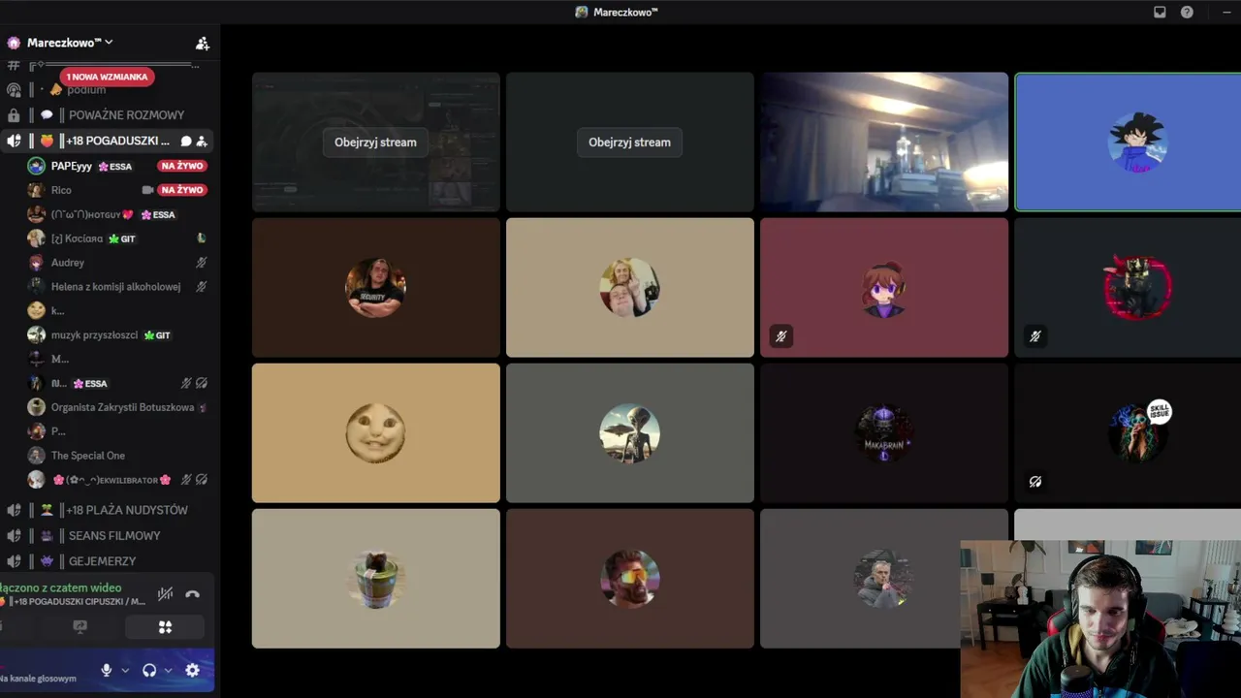The height and width of the screenshot is (698, 1241).
Task: Select 'Helena z komisji alkoholowej' user row
Action: click(116, 287)
